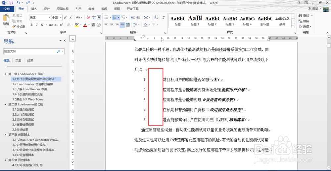Click the yellow text highlight color button

tap(77, 25)
